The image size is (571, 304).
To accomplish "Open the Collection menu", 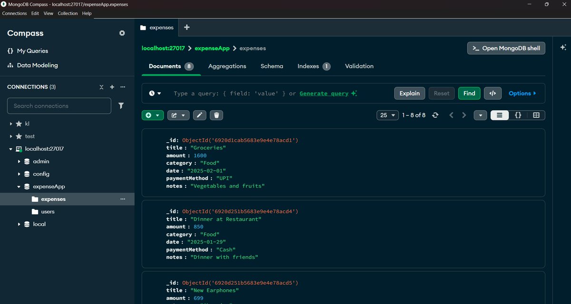I will tap(68, 13).
